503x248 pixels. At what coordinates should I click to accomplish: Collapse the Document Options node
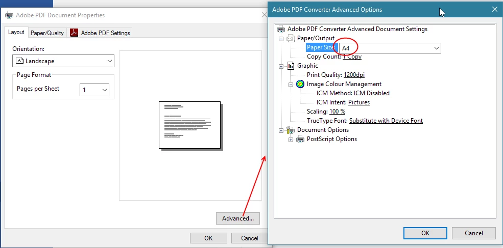coord(281,130)
